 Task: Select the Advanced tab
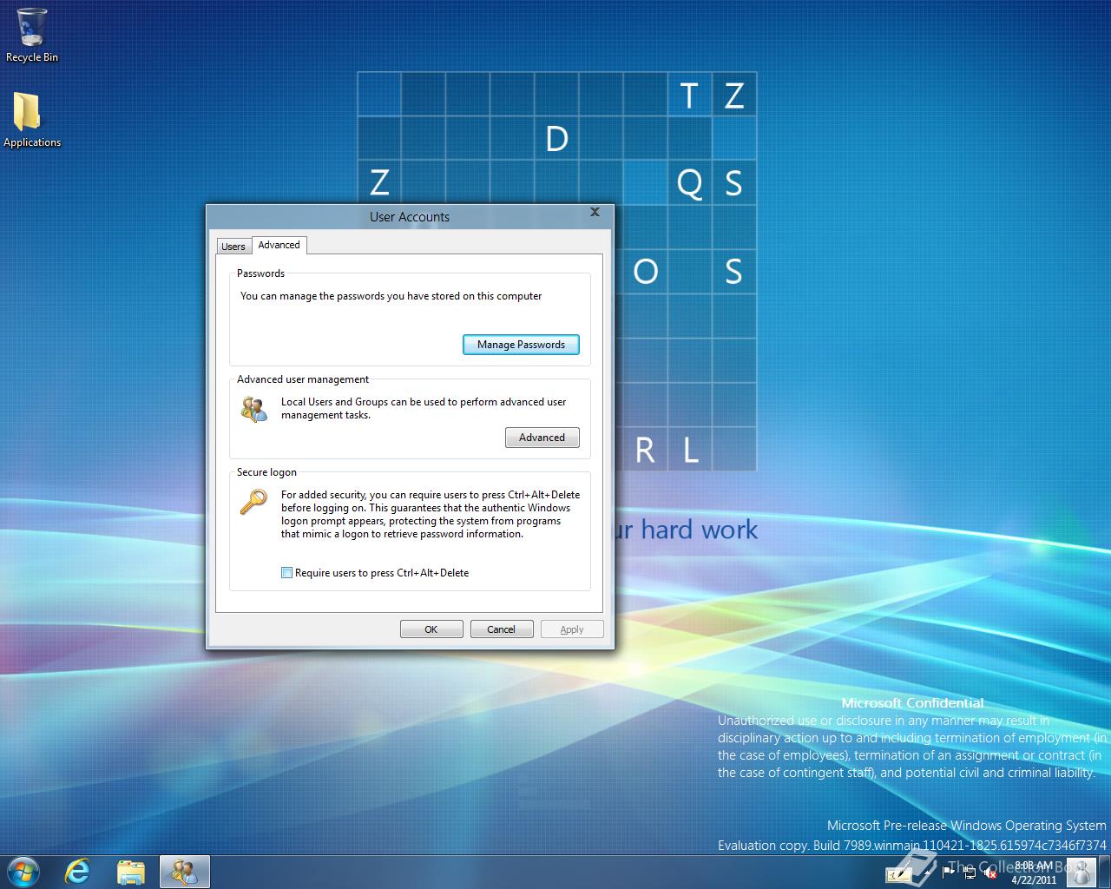(279, 245)
